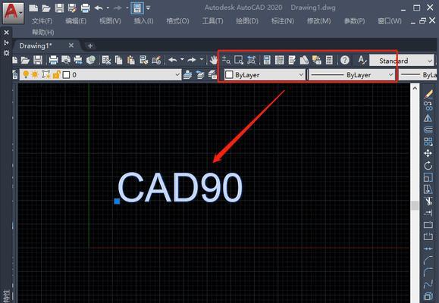Click Paste icon in standard toolbar
The image size is (439, 303).
pos(131,60)
